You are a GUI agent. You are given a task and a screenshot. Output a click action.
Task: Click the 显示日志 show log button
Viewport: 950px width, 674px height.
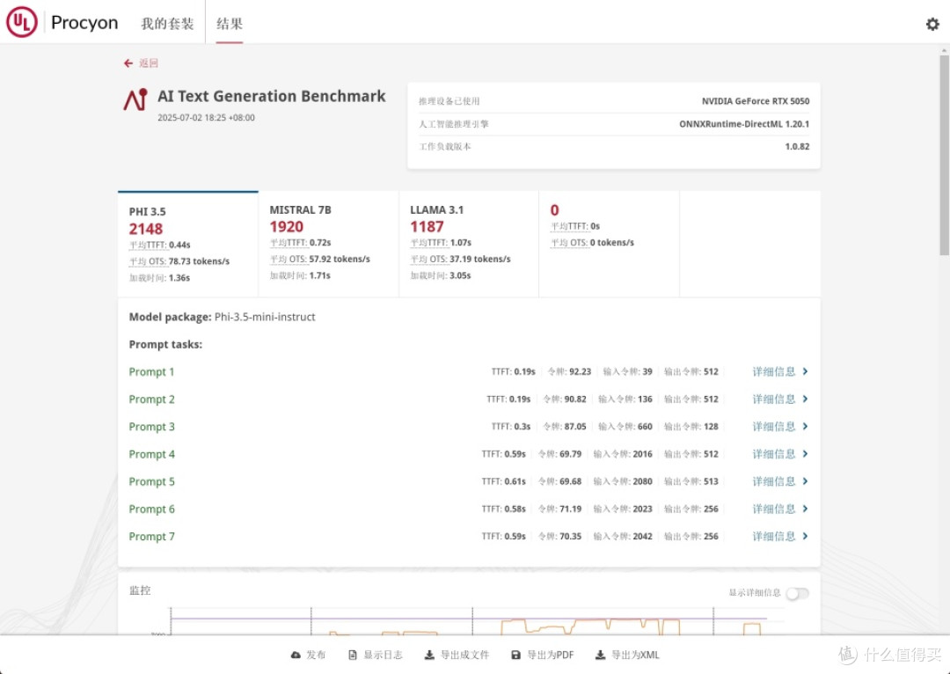click(x=376, y=655)
